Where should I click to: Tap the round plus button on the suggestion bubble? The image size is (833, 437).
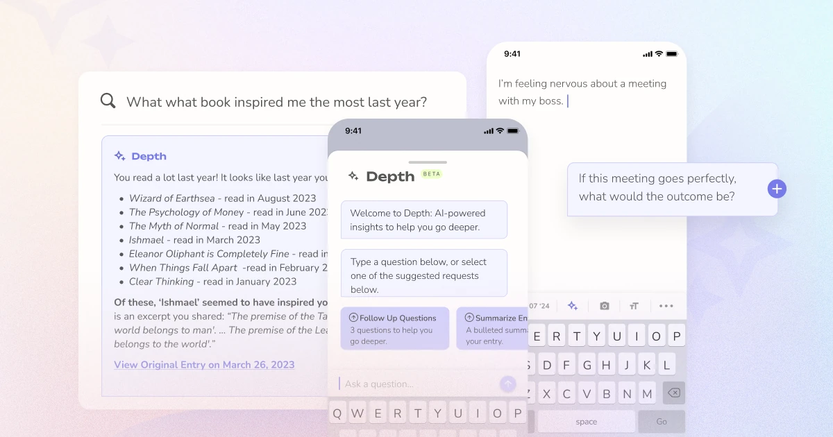tap(777, 189)
